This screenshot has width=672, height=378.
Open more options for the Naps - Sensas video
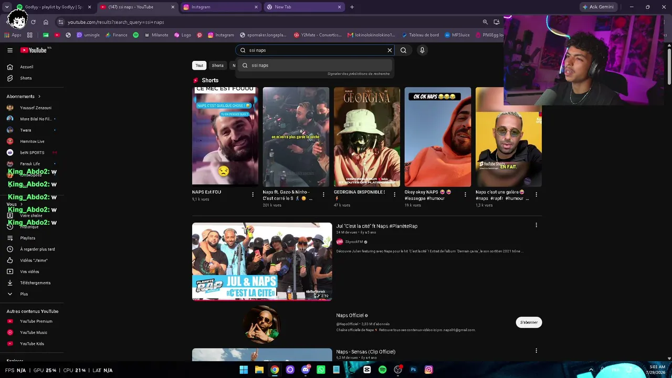[536, 351]
